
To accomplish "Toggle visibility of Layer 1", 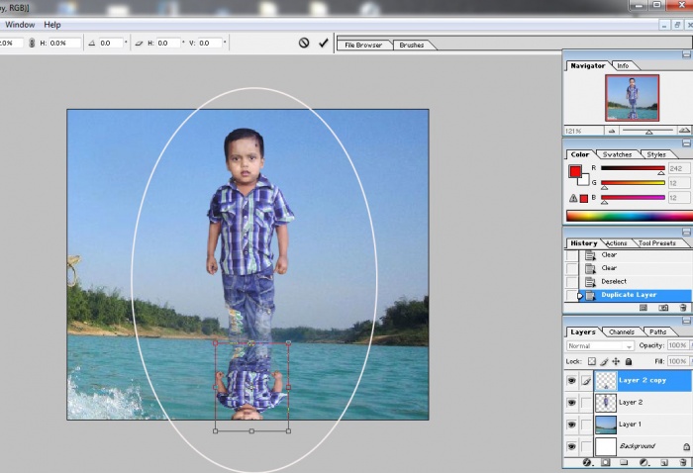I will pyautogui.click(x=572, y=425).
